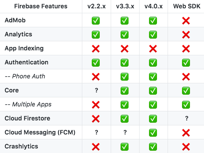Screen dimensions: 204x153
Task: Click the Phone Auth row label
Action: (25, 76)
